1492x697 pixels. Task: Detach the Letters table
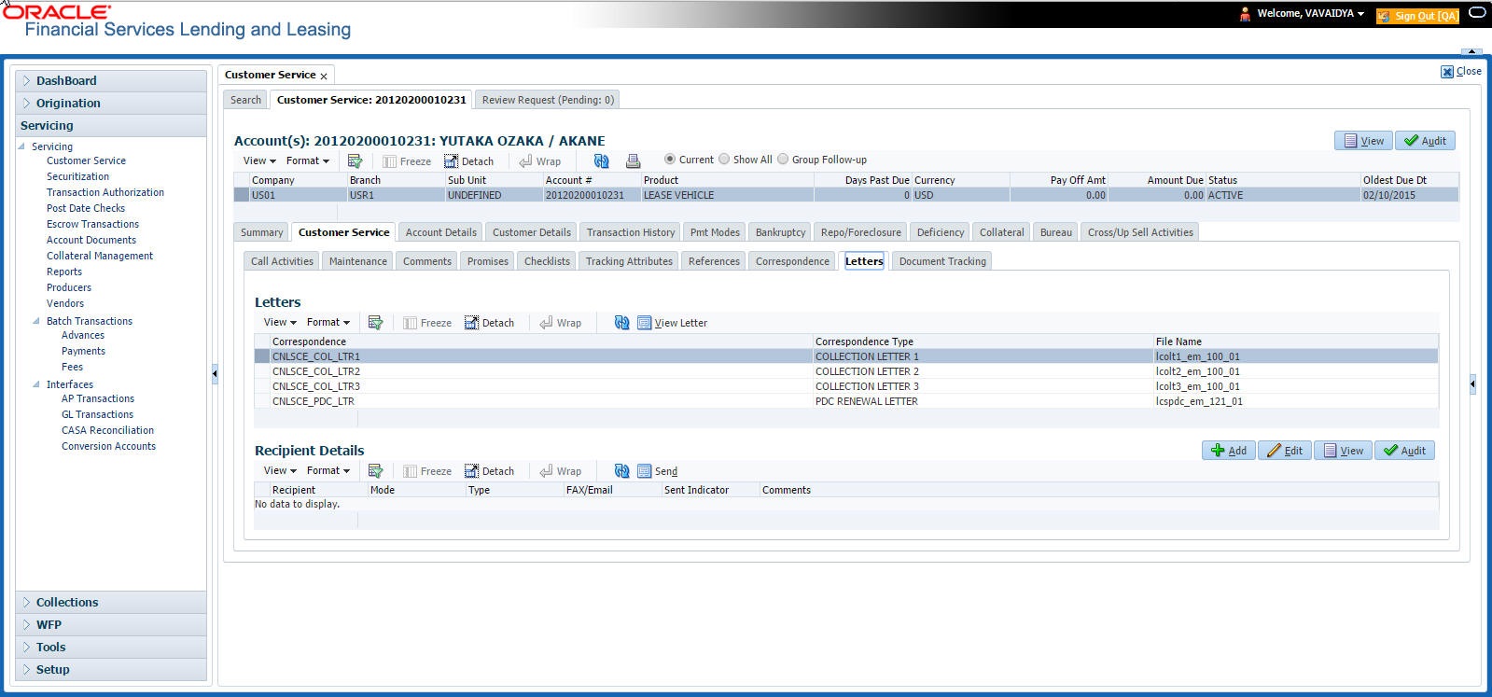(489, 323)
